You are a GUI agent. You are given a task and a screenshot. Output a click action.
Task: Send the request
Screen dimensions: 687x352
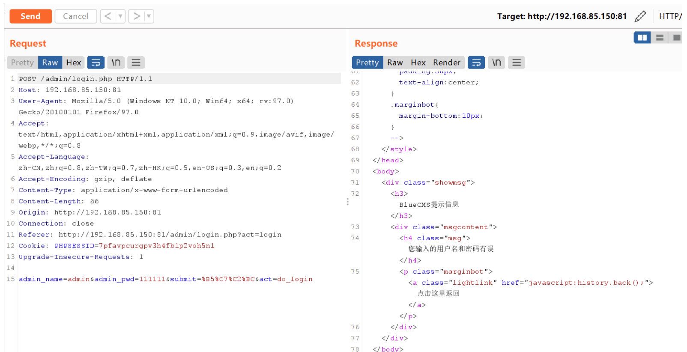[x=31, y=16]
